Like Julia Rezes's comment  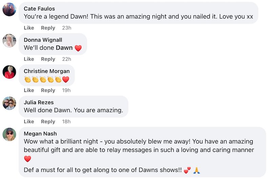pyautogui.click(x=29, y=122)
